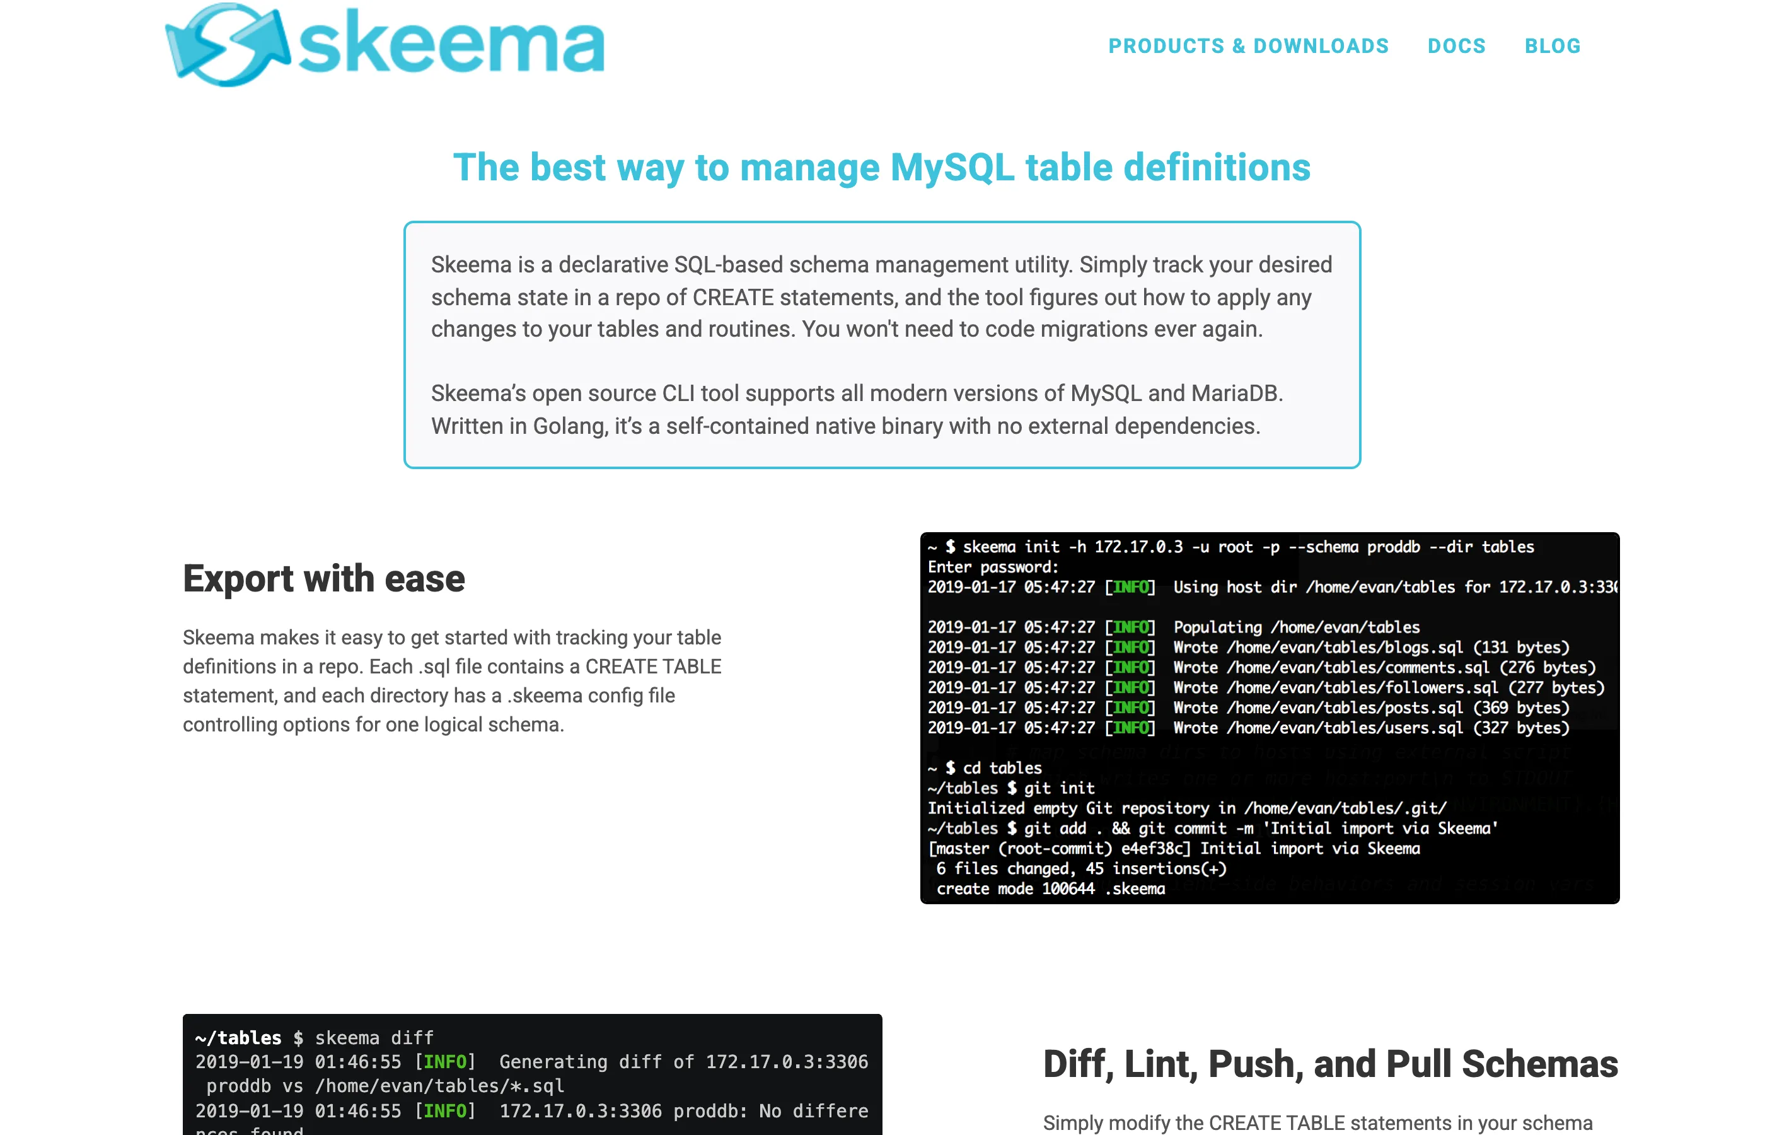
Task: Click the skeema diff terminal screenshot
Action: [532, 1074]
